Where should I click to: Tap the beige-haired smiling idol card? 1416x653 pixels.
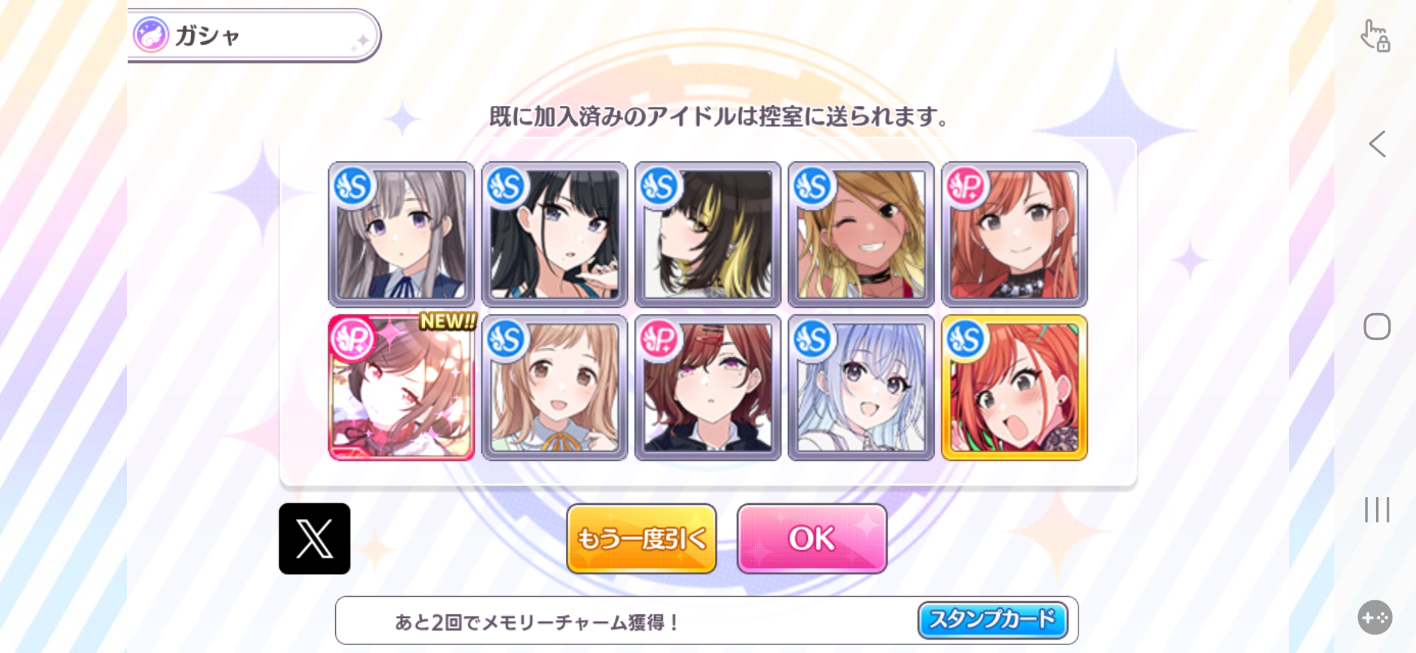tap(554, 387)
